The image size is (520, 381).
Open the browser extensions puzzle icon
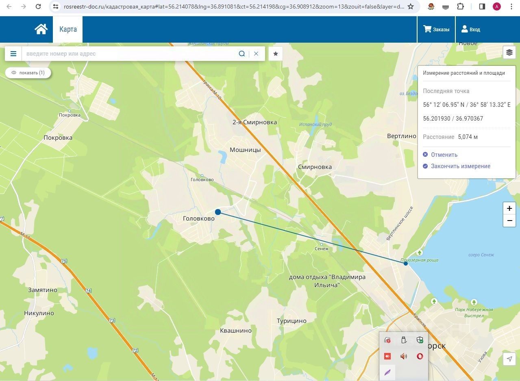pos(460,6)
